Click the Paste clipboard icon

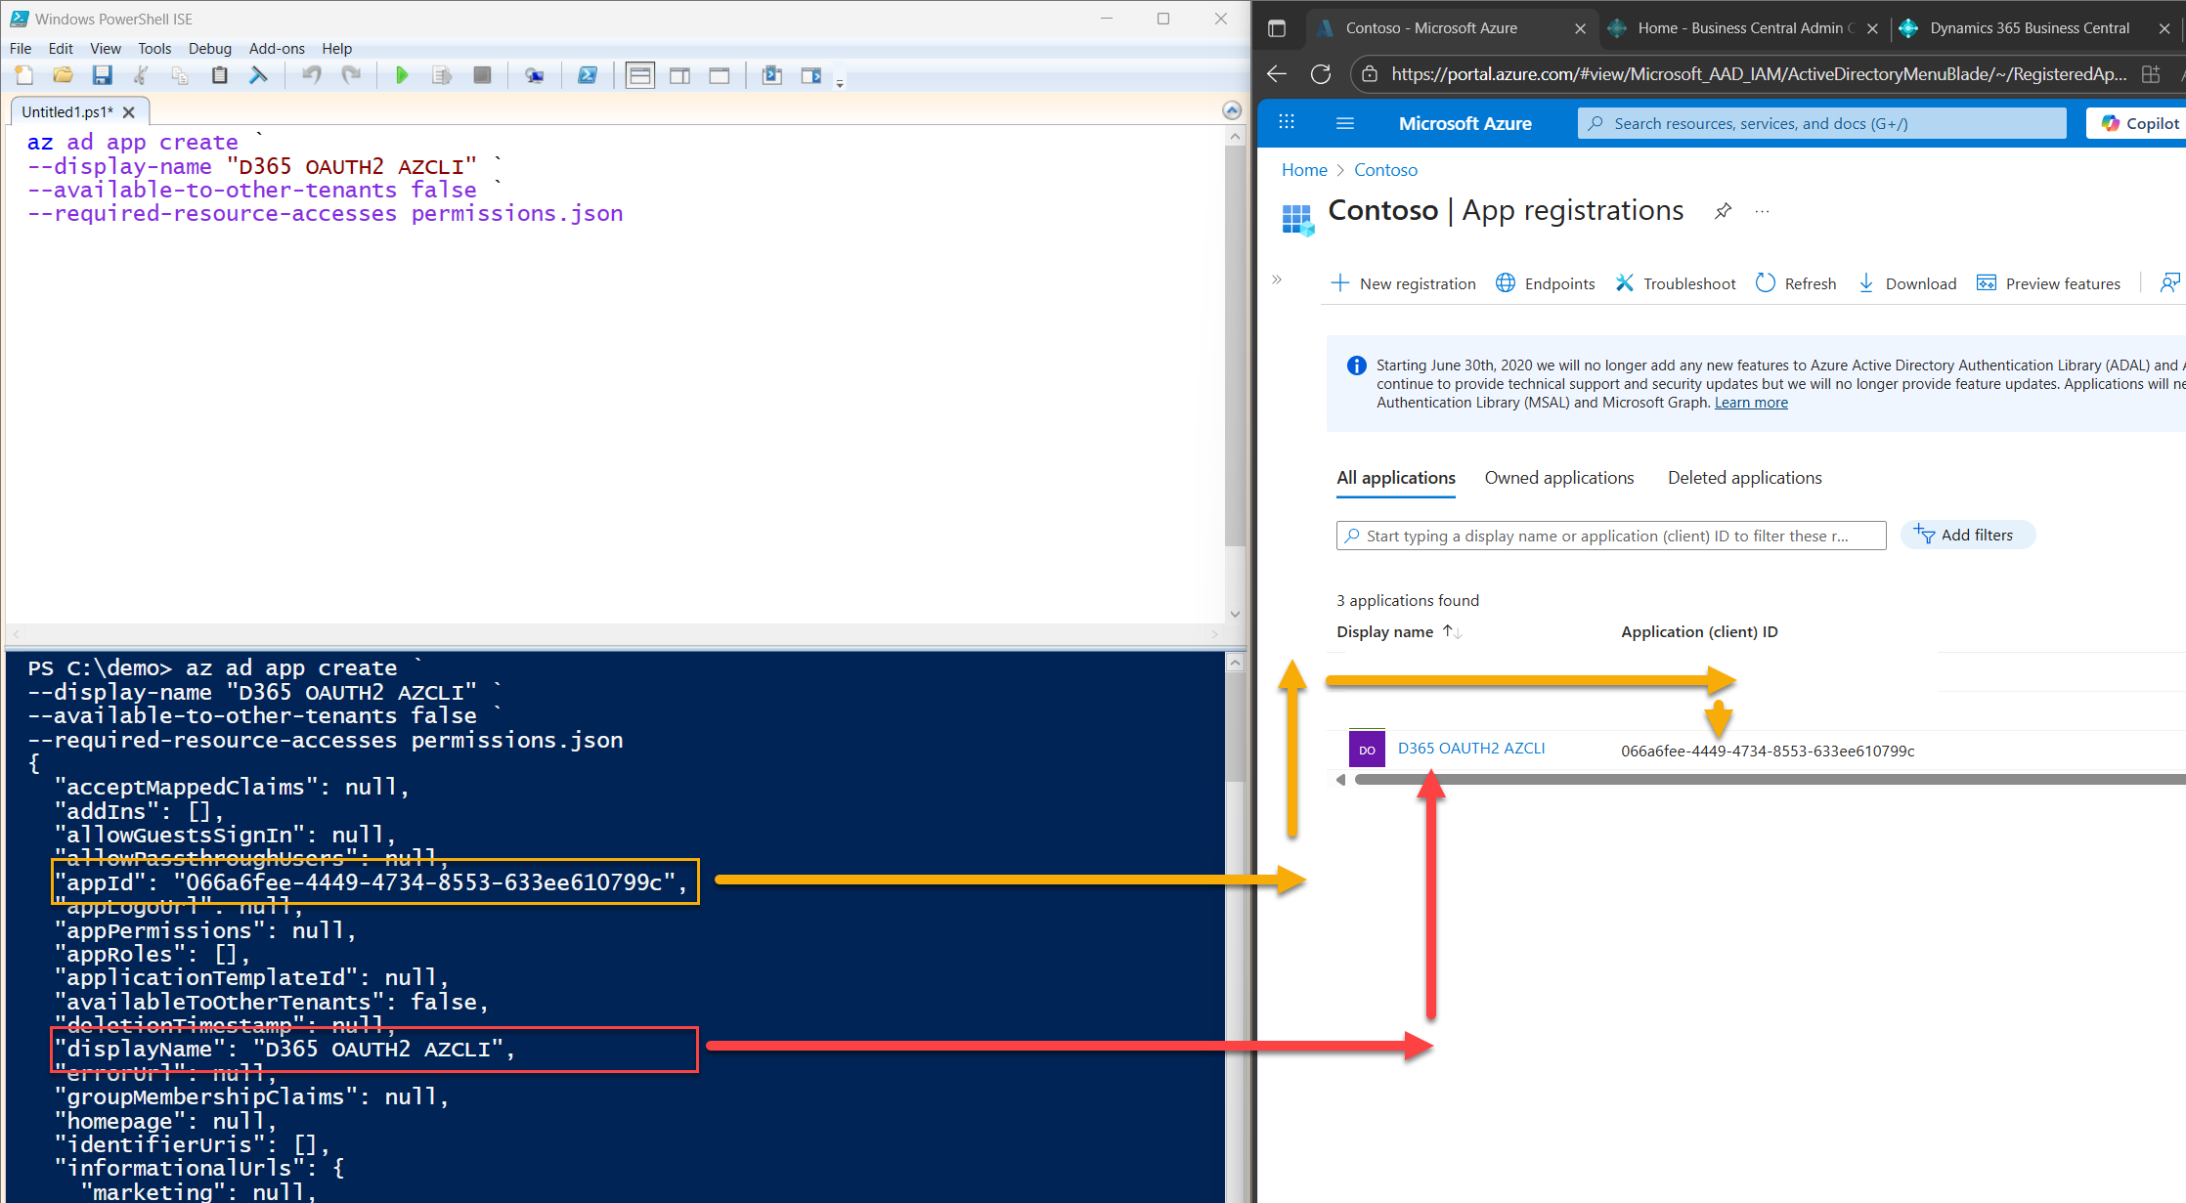tap(219, 75)
